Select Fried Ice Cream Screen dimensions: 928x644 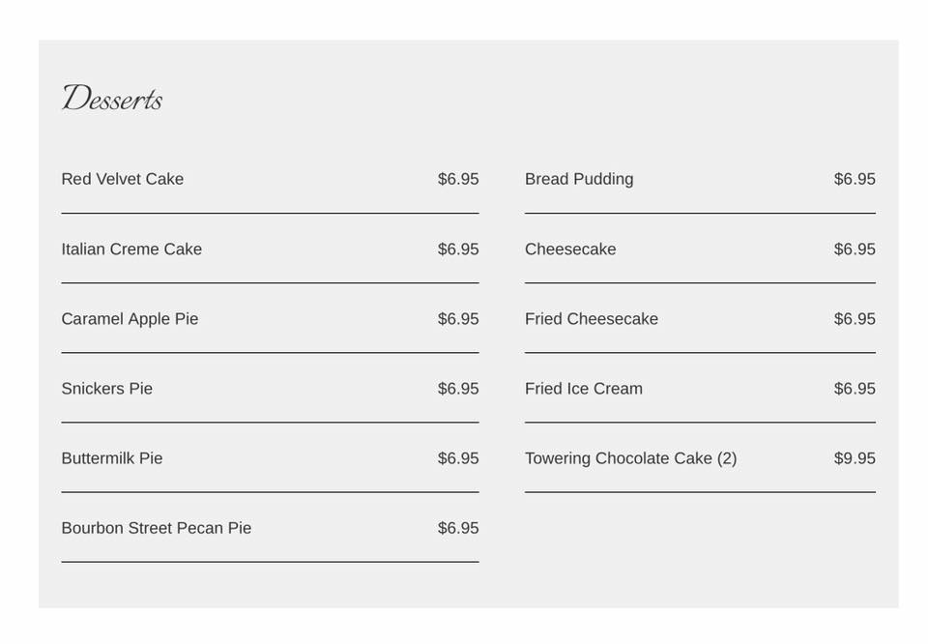(584, 389)
